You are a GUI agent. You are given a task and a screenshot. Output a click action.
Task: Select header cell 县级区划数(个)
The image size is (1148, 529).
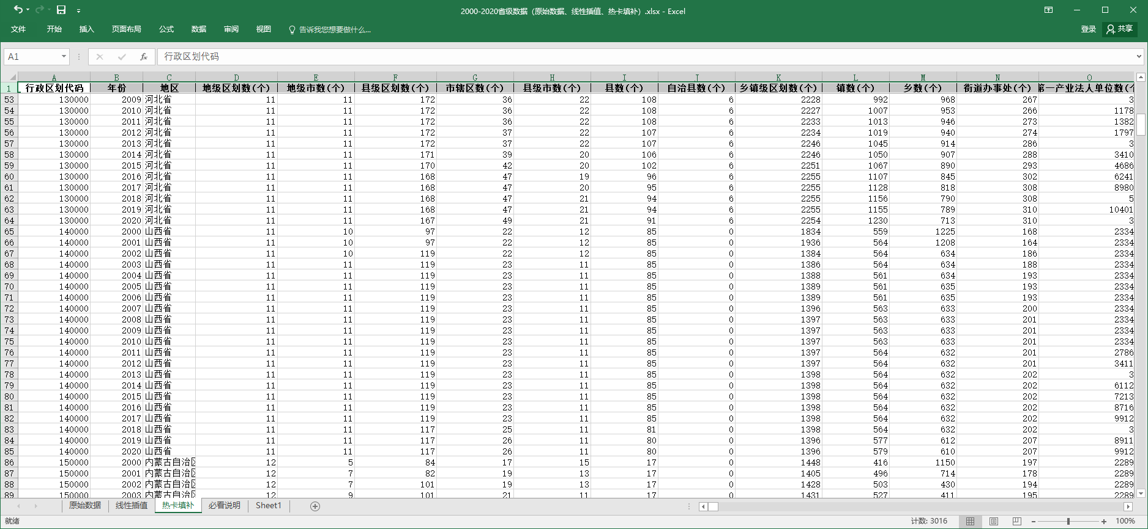click(395, 88)
